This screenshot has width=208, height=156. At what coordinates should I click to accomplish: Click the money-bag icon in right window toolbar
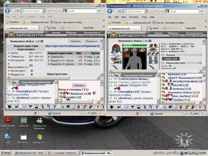point(181,107)
